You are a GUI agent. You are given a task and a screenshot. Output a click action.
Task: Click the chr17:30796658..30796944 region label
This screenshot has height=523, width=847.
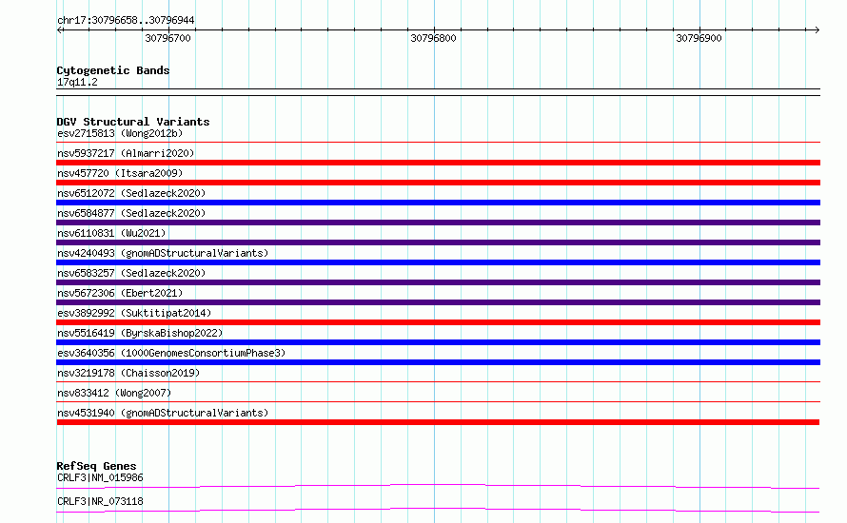pyautogui.click(x=126, y=20)
